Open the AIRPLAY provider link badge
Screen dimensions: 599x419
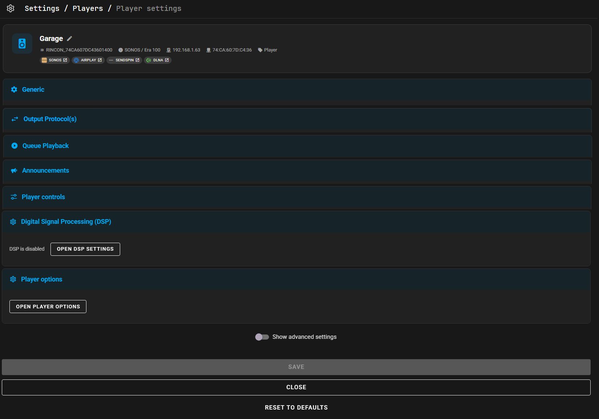tap(88, 60)
